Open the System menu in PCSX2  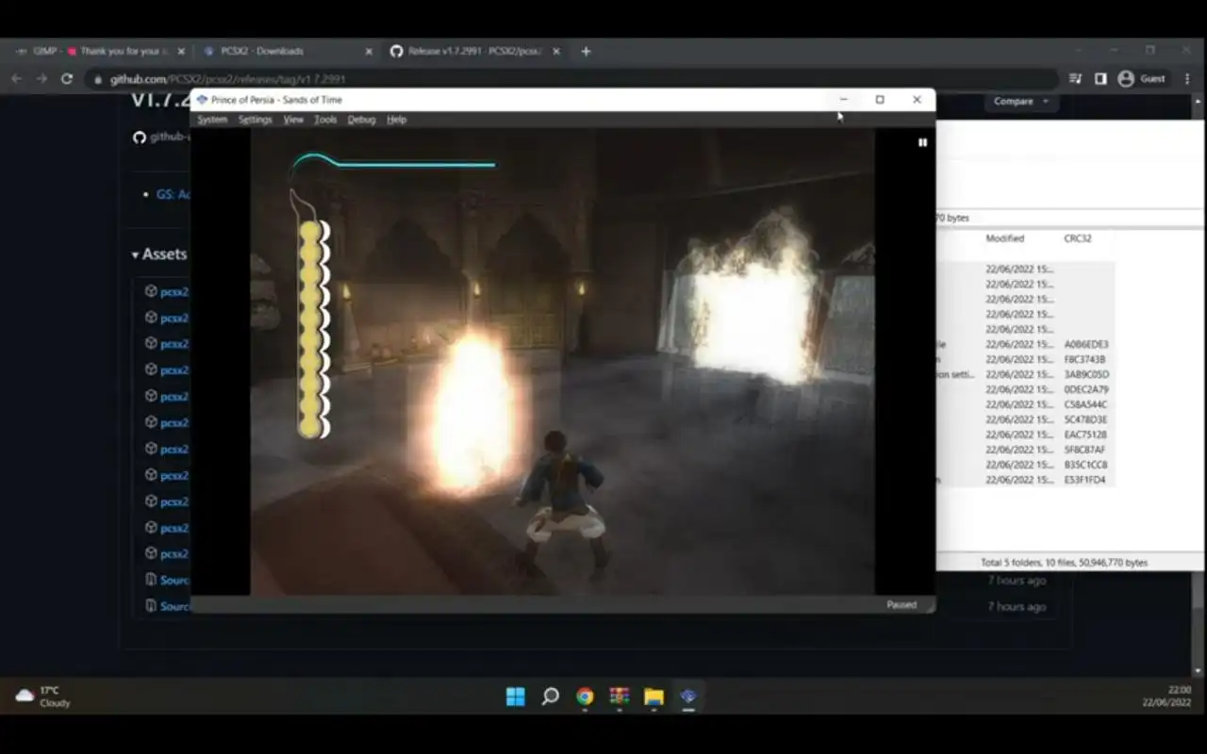[x=212, y=120]
